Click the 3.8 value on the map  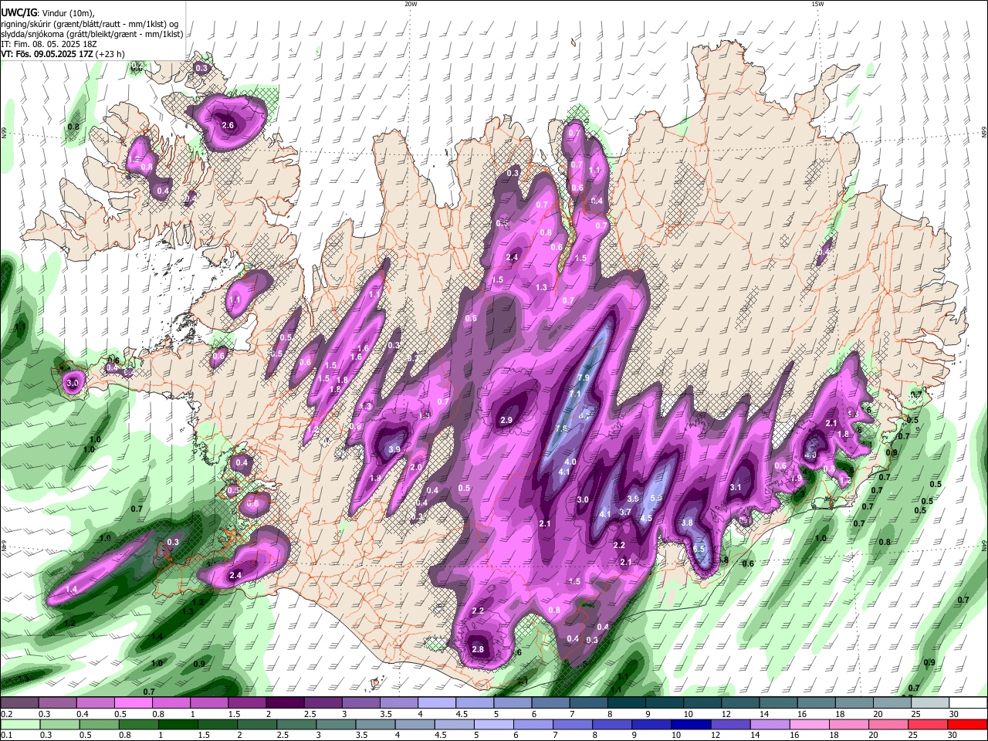tap(688, 523)
